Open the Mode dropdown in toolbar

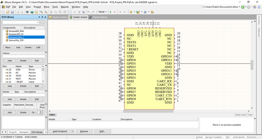tap(102, 12)
